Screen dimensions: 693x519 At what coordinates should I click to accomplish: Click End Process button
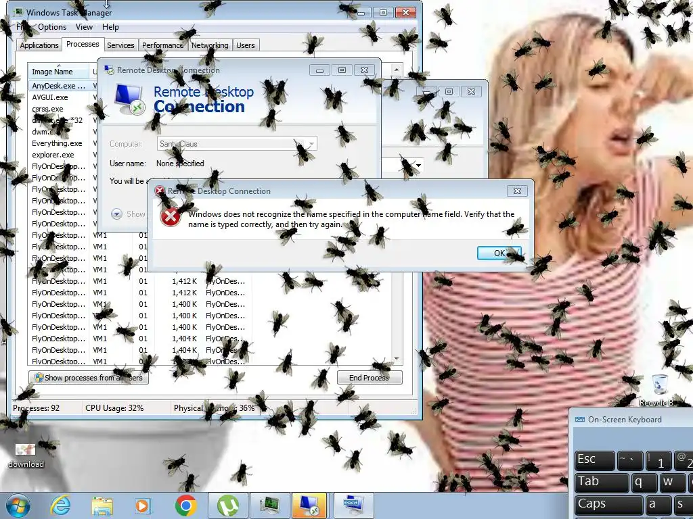pyautogui.click(x=370, y=378)
